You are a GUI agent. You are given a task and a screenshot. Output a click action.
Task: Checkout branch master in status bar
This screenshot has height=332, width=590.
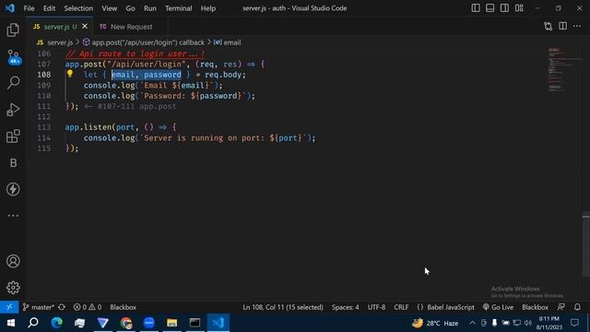click(x=39, y=307)
